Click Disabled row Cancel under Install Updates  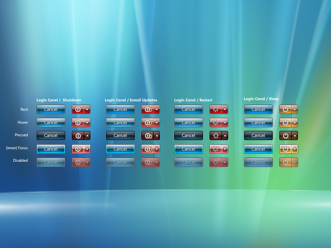(x=120, y=162)
